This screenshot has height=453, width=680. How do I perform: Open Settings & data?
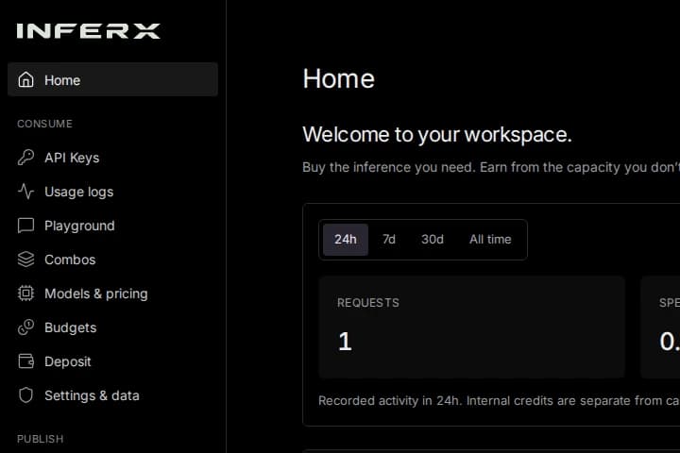[112, 394]
